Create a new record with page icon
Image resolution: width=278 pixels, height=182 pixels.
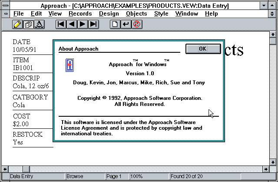(x=115, y=24)
